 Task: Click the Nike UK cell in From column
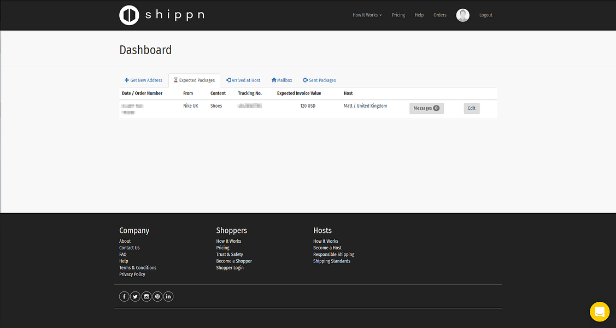tap(191, 106)
